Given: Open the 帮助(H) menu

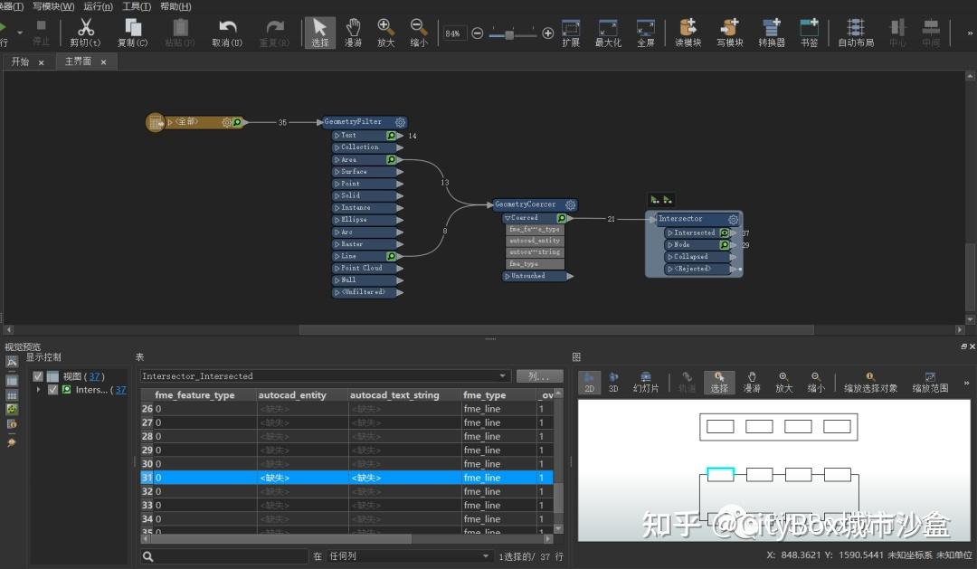Looking at the screenshot, I should click(175, 6).
